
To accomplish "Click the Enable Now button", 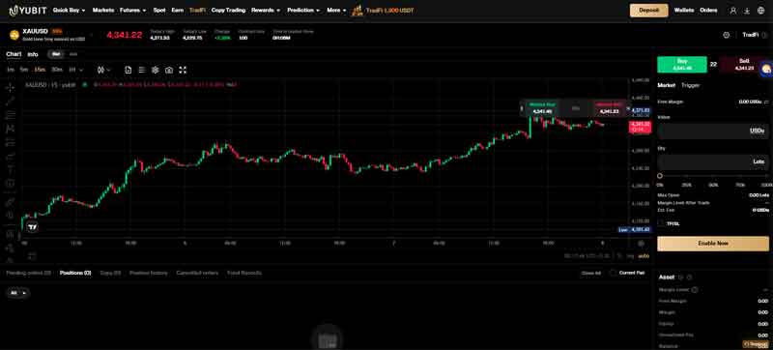I will pyautogui.click(x=713, y=244).
